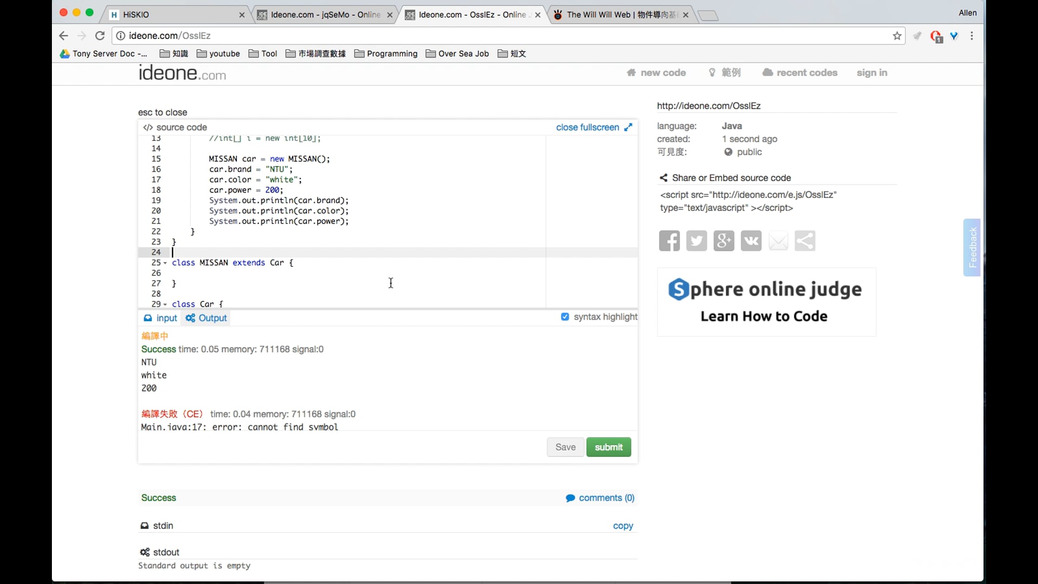
Task: Share the code on Google Plus
Action: (x=723, y=241)
